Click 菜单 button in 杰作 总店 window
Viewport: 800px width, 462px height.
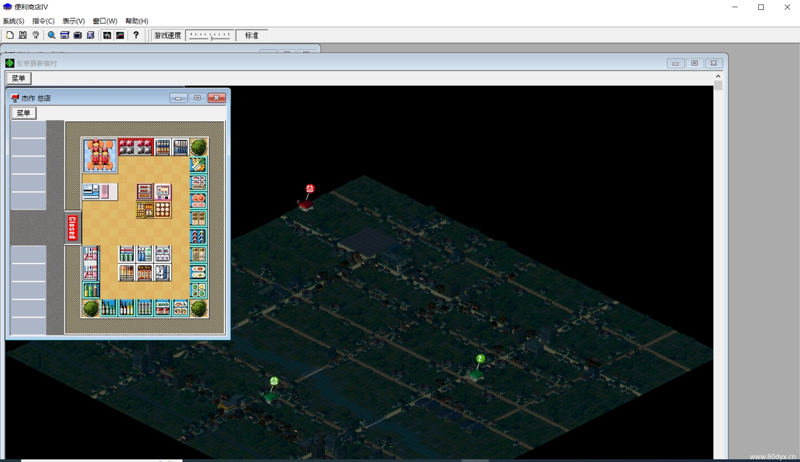pos(23,113)
